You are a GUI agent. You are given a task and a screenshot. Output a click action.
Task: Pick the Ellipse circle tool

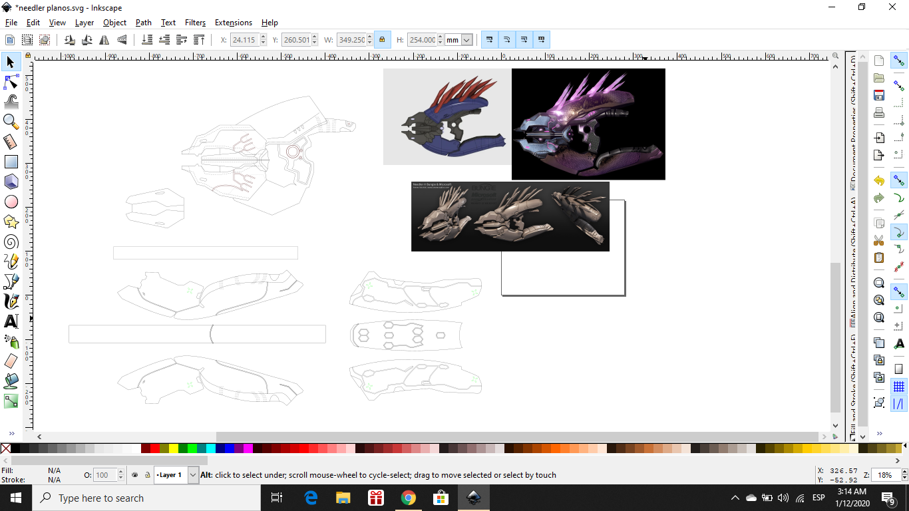pos(11,202)
